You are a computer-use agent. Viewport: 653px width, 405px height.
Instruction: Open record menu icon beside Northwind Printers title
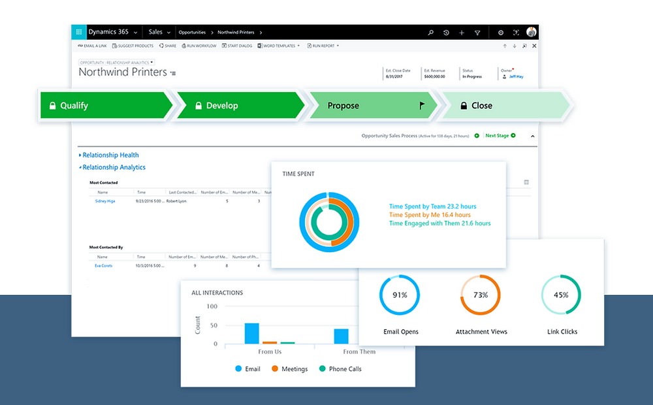(173, 73)
